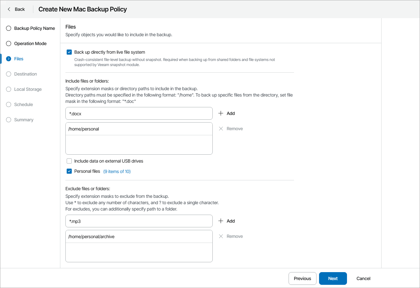420x288 pixels.
Task: Click the plus icon beside include mask field
Action: pyautogui.click(x=221, y=113)
